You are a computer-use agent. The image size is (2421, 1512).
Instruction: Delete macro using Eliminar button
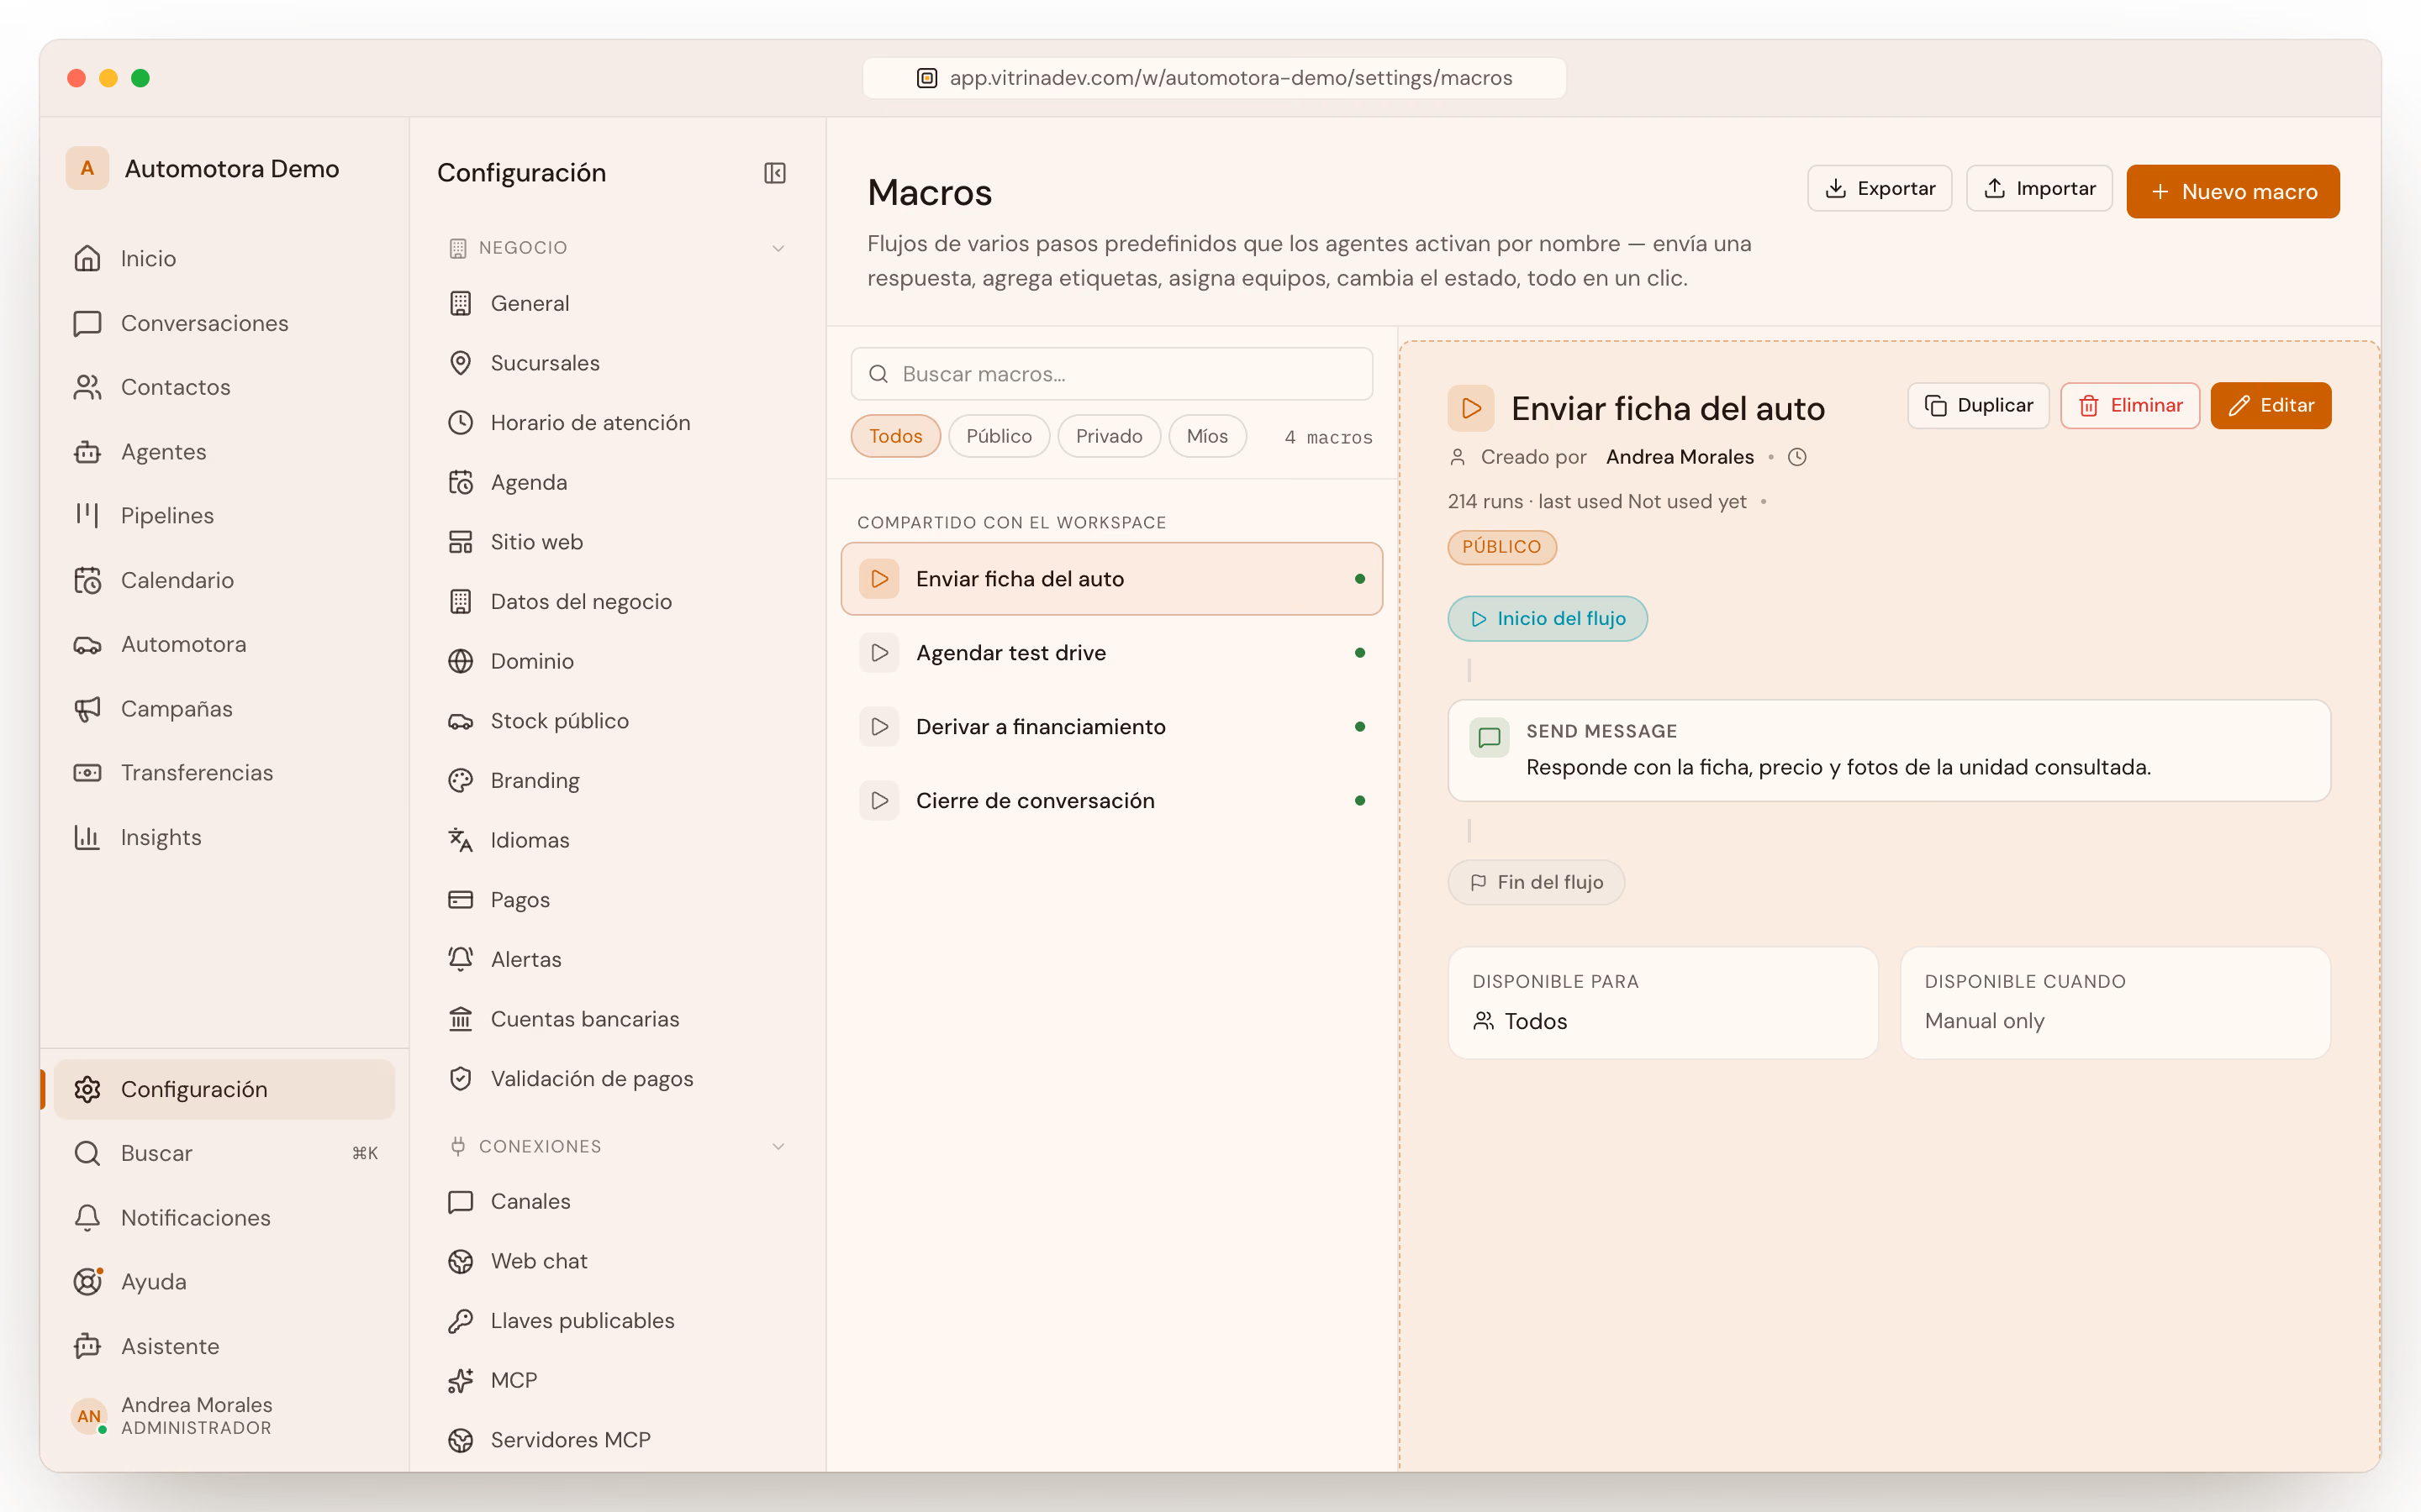(2130, 405)
